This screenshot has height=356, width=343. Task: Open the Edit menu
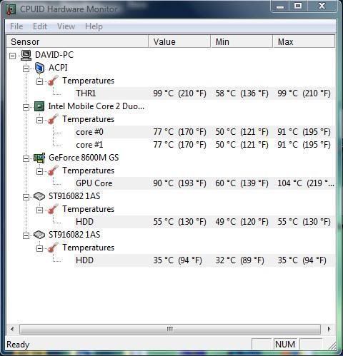(x=40, y=26)
